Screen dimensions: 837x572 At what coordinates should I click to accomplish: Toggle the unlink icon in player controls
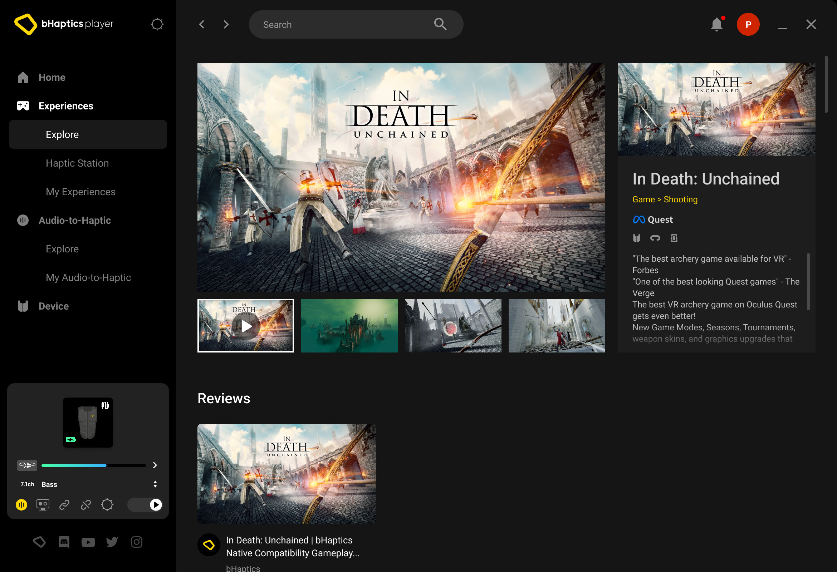click(x=86, y=505)
